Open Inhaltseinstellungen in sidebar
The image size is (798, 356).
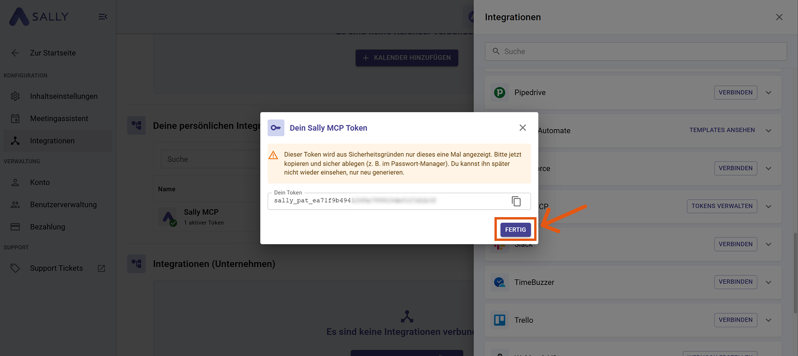point(64,96)
